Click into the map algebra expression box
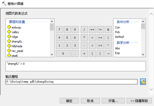 click(76, 66)
